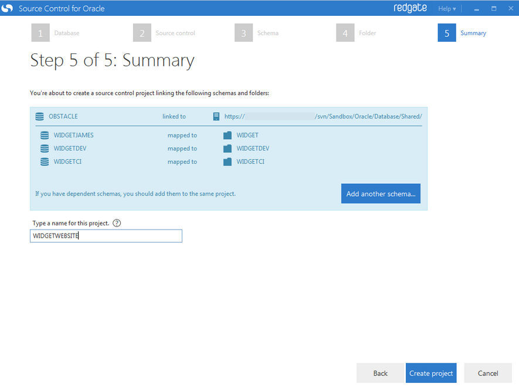Click the WIDGETCI folder icon
This screenshot has height=391, width=519.
click(228, 161)
